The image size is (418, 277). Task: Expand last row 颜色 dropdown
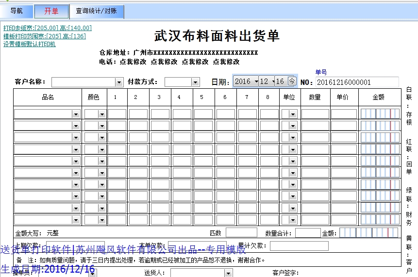[x=102, y=220]
